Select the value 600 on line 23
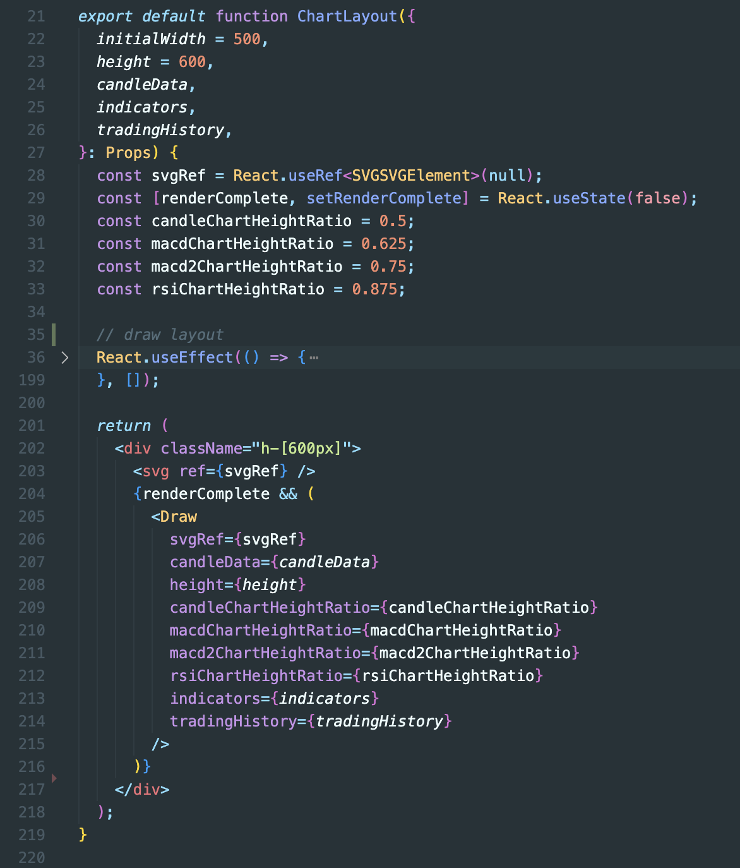The width and height of the screenshot is (740, 868). click(x=192, y=62)
